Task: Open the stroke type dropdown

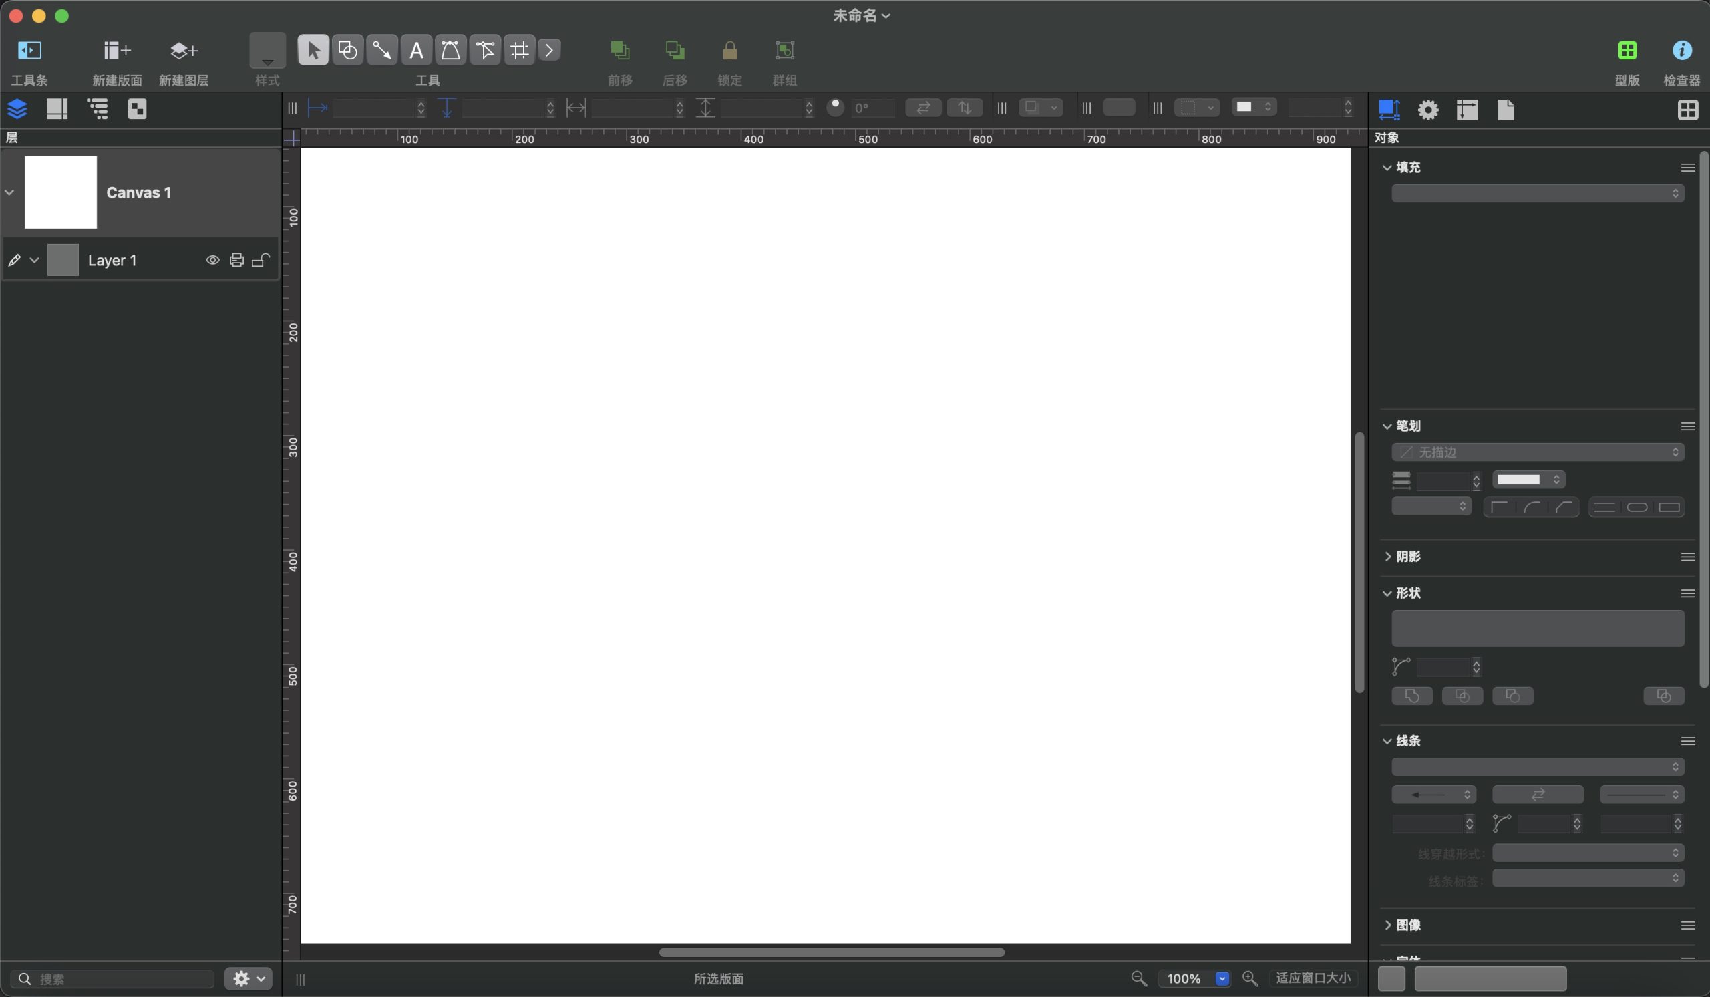Action: (1538, 452)
